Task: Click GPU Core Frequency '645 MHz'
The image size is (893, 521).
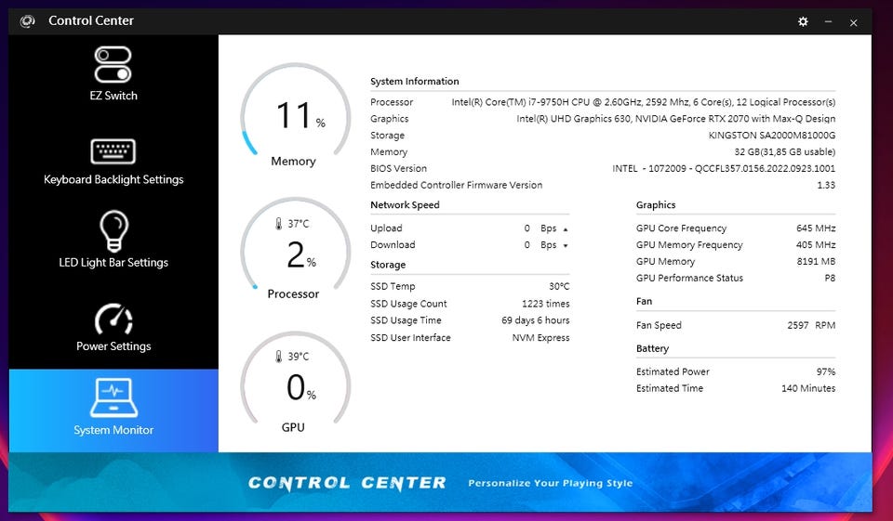Action: point(816,228)
